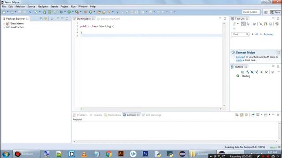This screenshot has height=158, width=282.
Task: Expand the JavaPractice project tree node
Action: pos(4,27)
